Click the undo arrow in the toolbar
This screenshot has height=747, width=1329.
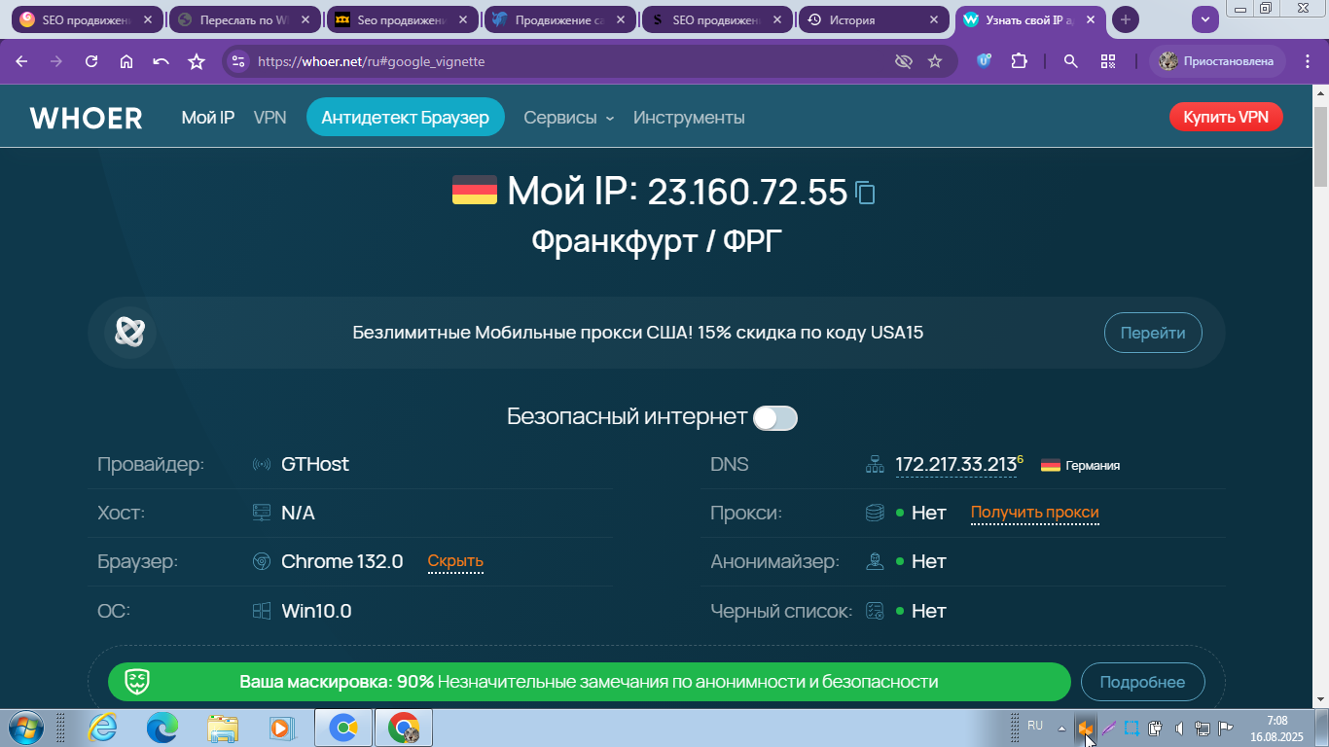162,61
